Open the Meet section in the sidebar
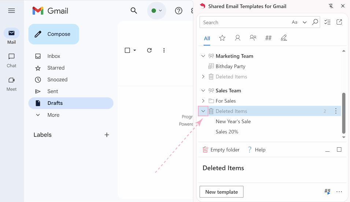This screenshot has height=202, width=350. 11,84
